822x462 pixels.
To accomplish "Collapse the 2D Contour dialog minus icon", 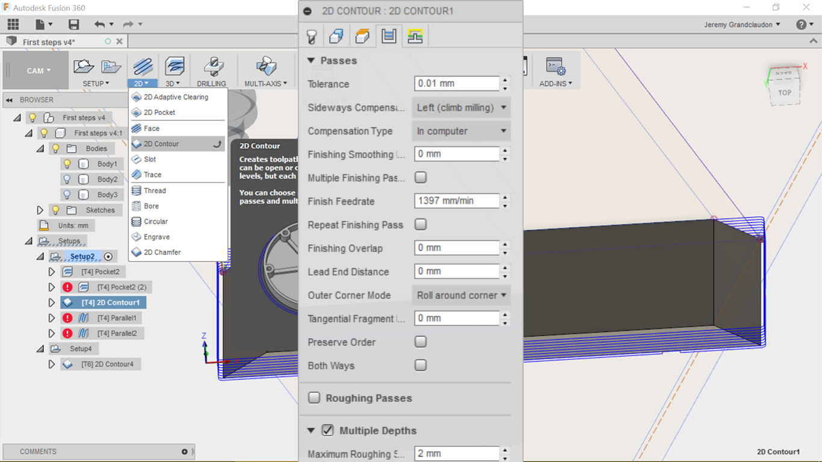I will coord(307,11).
